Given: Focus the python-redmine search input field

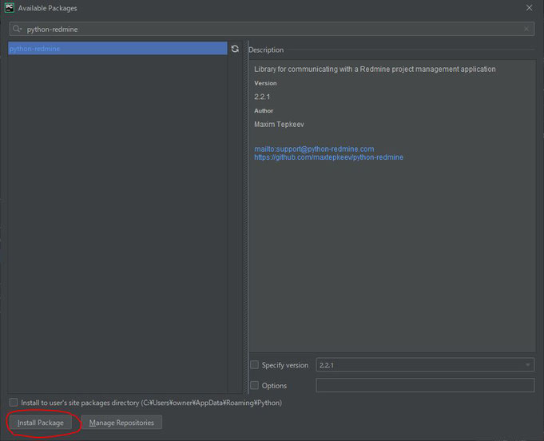Looking at the screenshot, I should (272, 29).
